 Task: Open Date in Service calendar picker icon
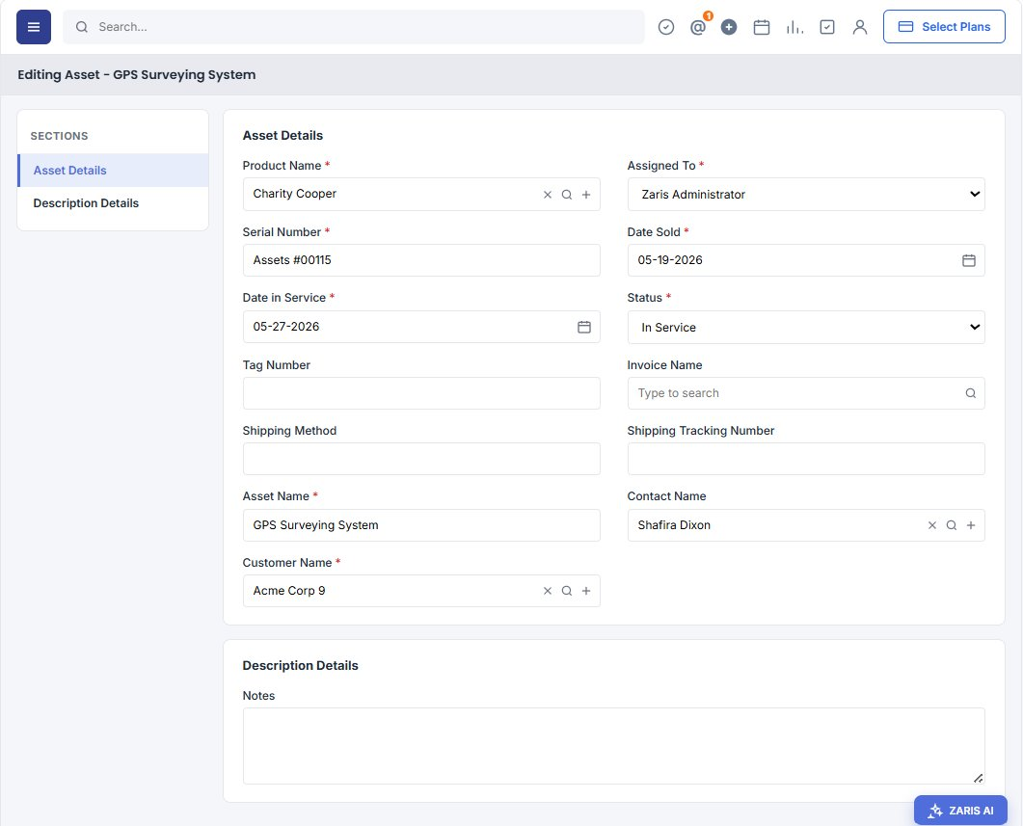pyautogui.click(x=584, y=327)
